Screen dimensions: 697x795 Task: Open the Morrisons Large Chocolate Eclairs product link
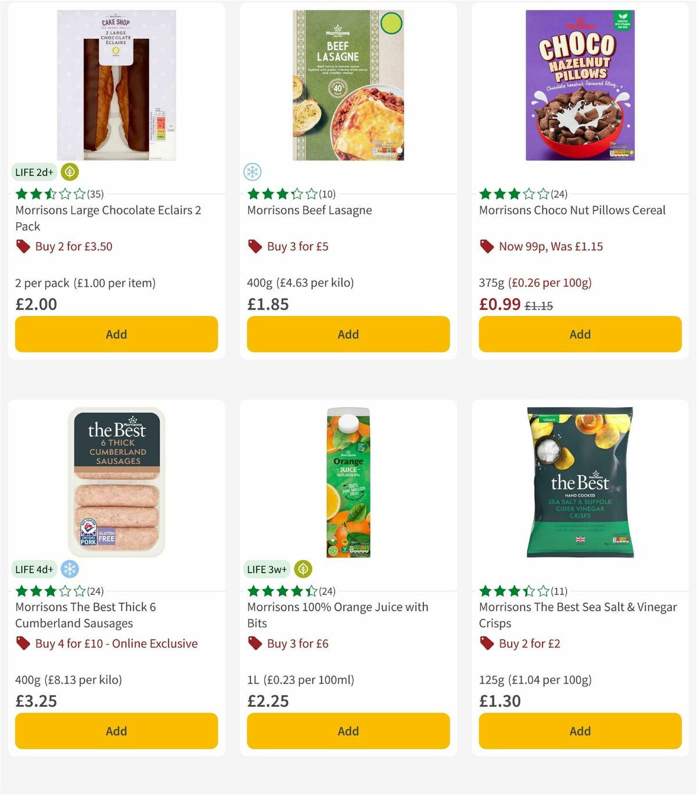point(108,218)
